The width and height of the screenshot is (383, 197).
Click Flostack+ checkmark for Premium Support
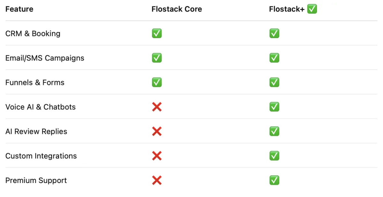point(274,180)
